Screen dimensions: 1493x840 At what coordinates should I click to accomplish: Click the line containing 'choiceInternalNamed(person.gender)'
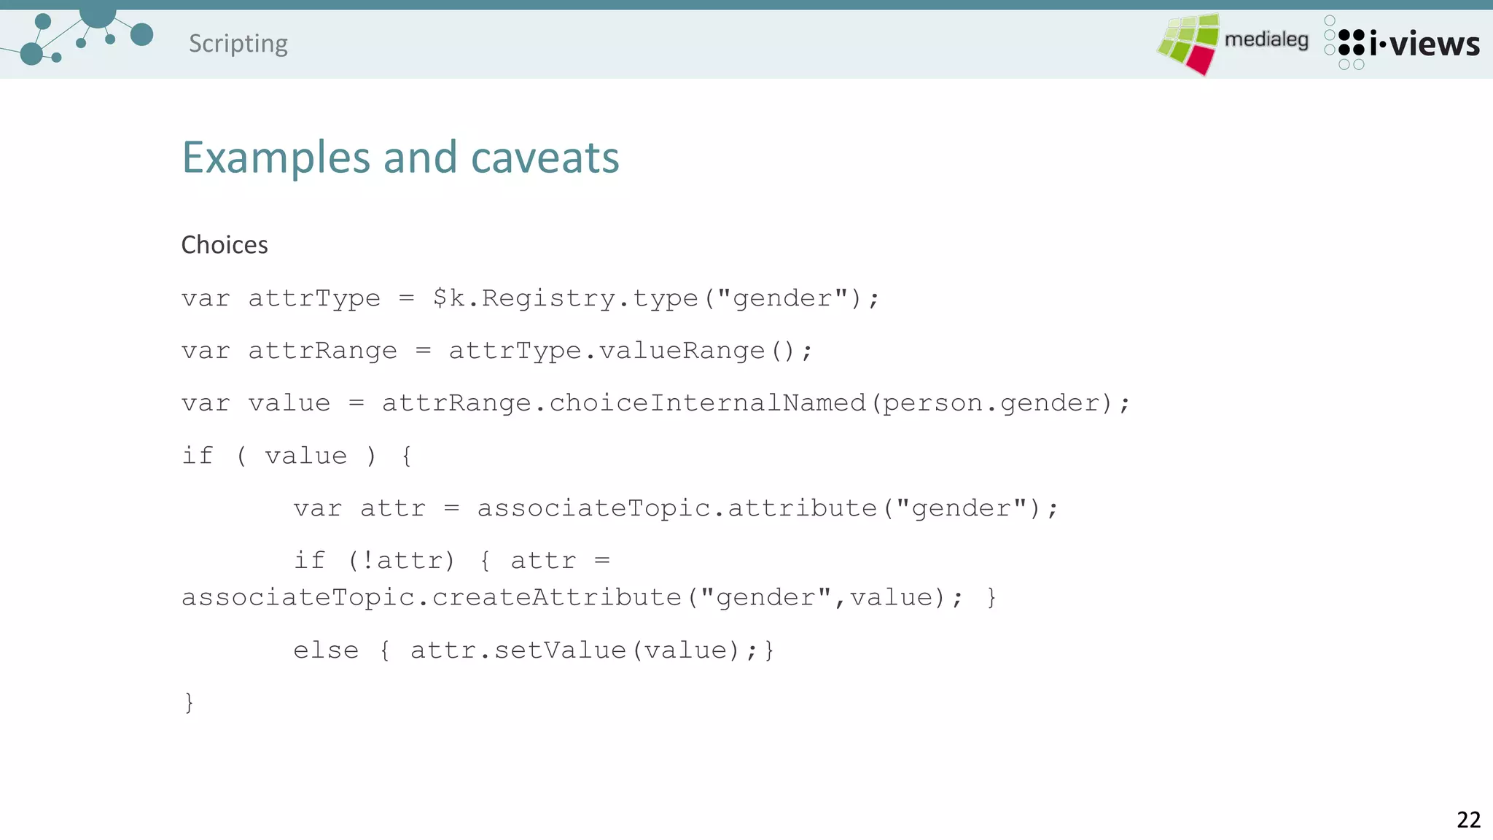(x=656, y=403)
